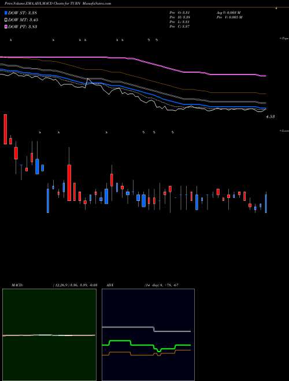The width and height of the screenshot is (289, 381).
Task: Click the 'Pre H: 3.38' high value
Action: (180, 17)
